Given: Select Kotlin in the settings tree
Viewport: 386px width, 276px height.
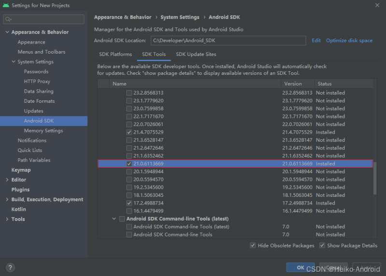Looking at the screenshot, I should pyautogui.click(x=18, y=209).
